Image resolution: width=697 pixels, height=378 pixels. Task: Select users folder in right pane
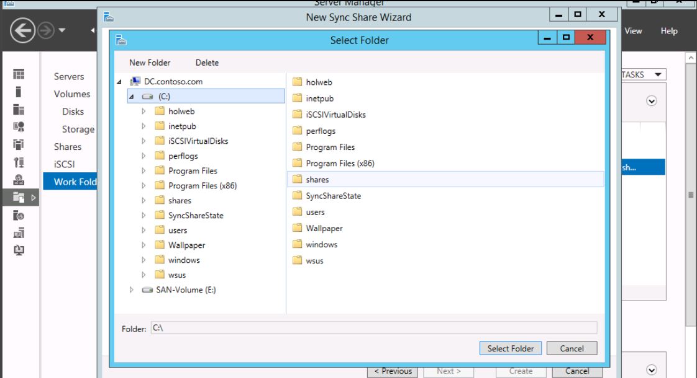[x=315, y=212]
